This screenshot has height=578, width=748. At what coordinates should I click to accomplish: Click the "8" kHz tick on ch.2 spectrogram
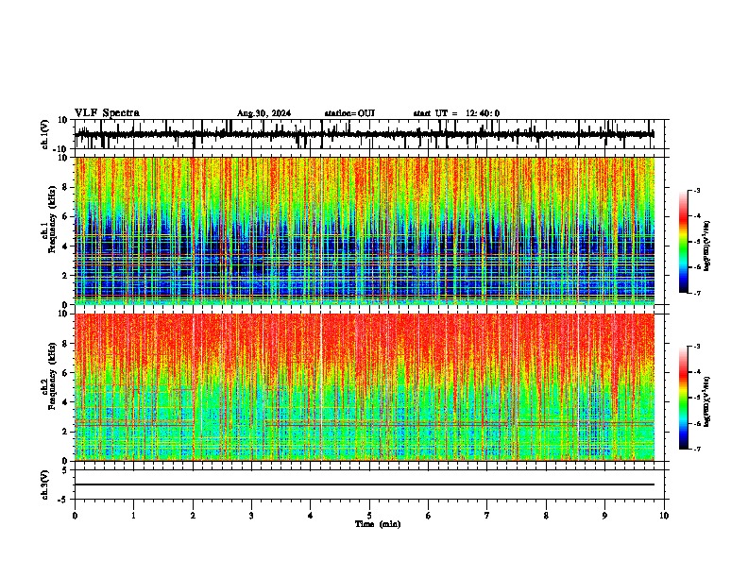(x=66, y=344)
